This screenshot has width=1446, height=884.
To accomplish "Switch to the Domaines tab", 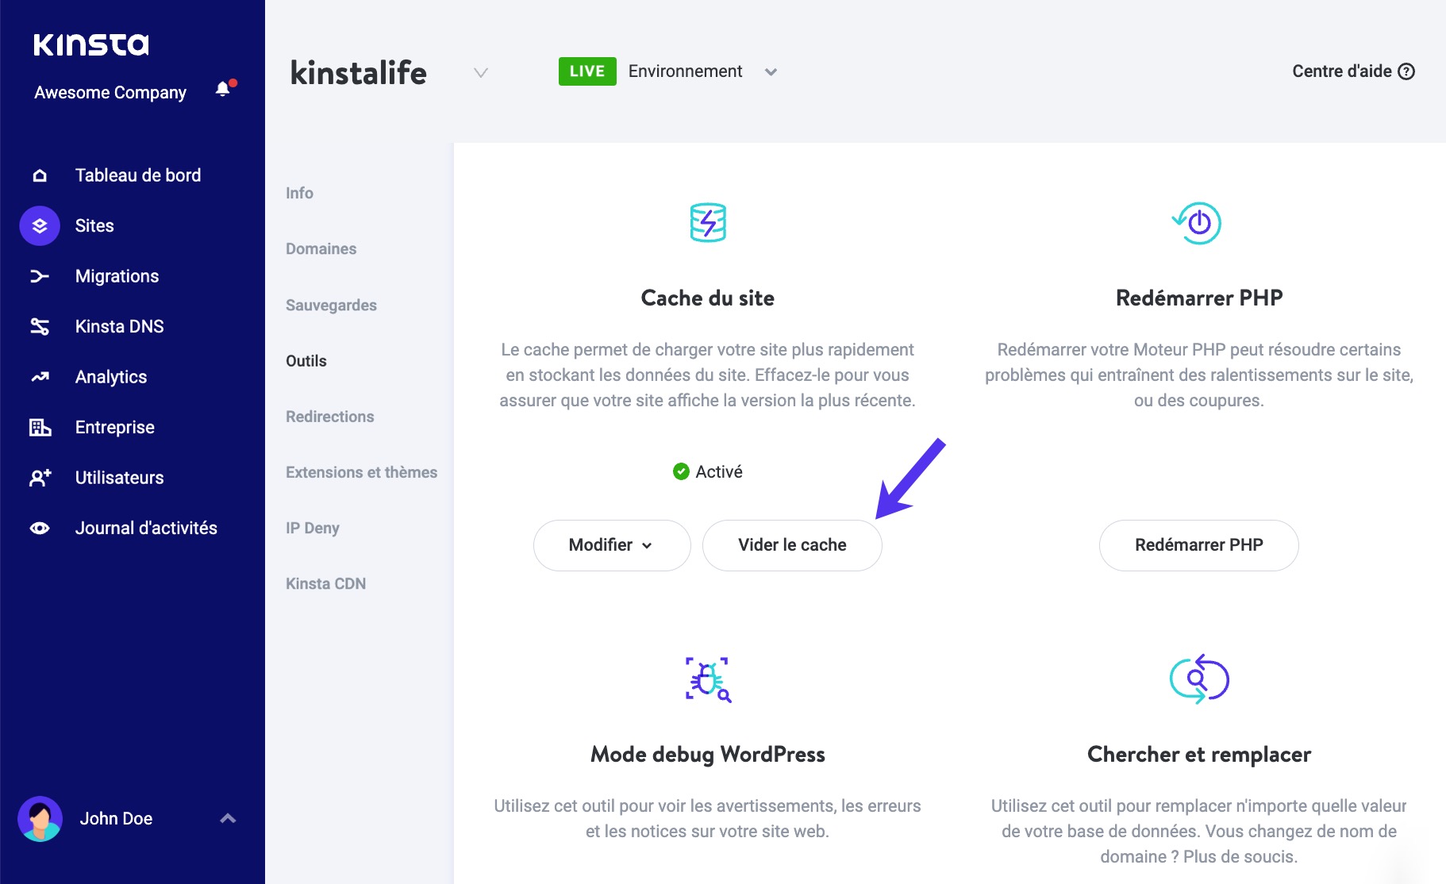I will [x=320, y=248].
